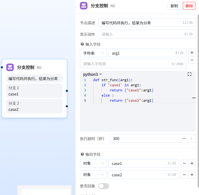Remove the case1 output field with minus
Viewport: 199px width, 195px height.
tap(184, 163)
